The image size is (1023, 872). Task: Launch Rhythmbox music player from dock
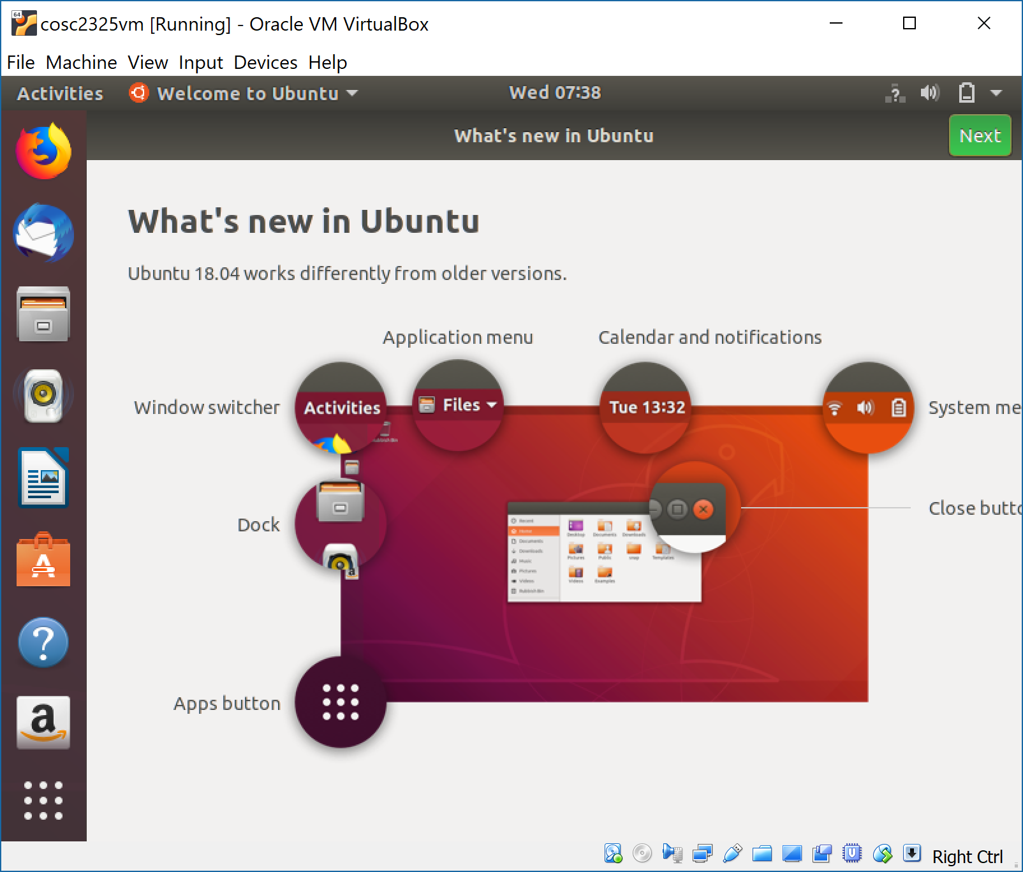pyautogui.click(x=43, y=395)
